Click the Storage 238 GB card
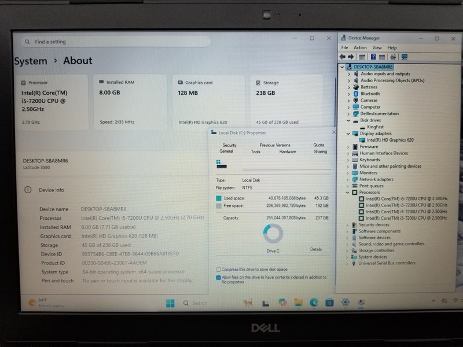The width and height of the screenshot is (463, 347). (286, 102)
